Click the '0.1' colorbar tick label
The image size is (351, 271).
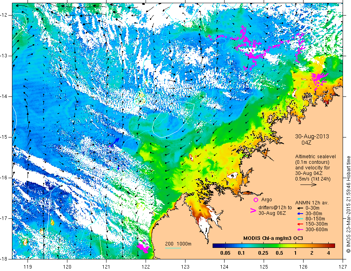coord(241,253)
